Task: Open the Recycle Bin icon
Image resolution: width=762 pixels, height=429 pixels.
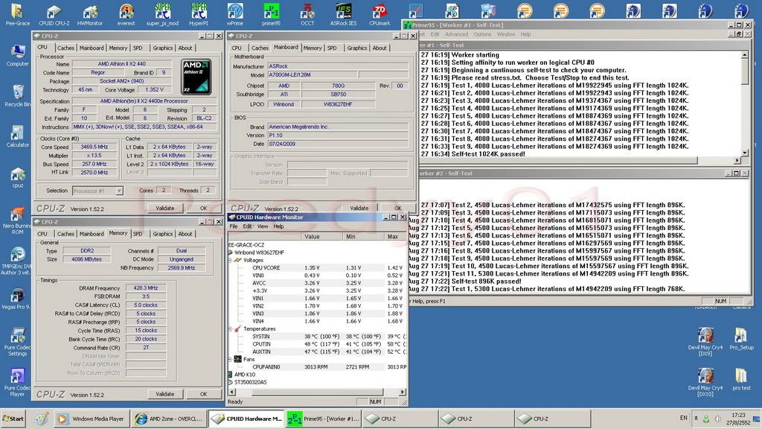Action: (x=18, y=95)
